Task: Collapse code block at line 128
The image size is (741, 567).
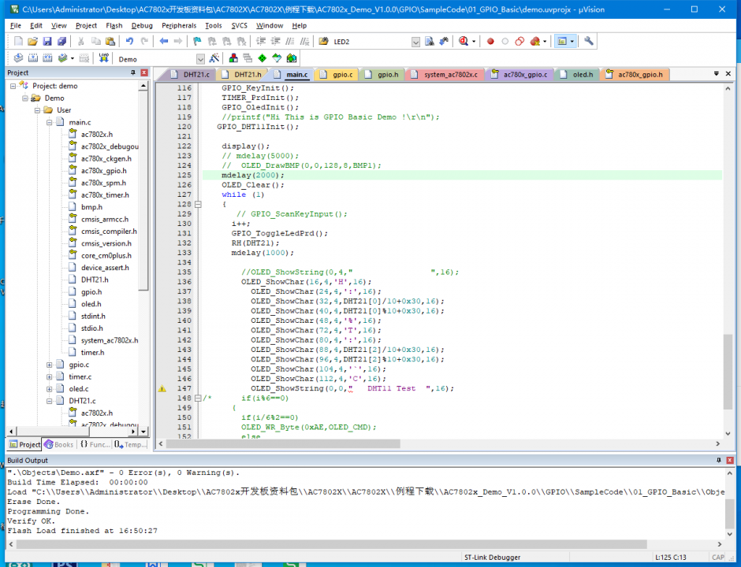Action: (x=198, y=205)
